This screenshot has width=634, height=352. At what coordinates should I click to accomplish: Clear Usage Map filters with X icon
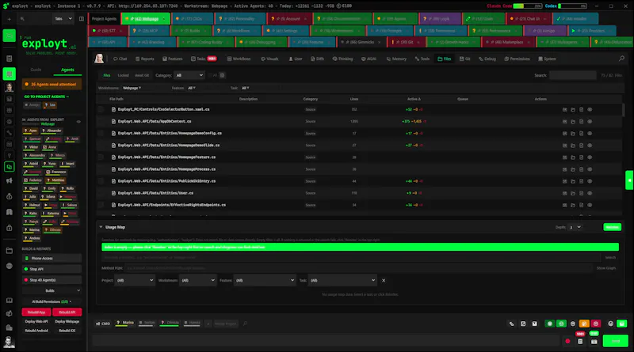pyautogui.click(x=384, y=280)
